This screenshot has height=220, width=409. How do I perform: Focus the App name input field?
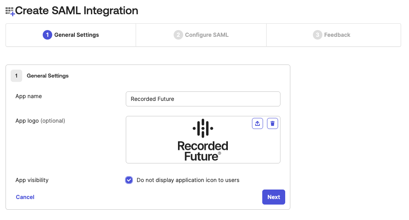coord(203,99)
